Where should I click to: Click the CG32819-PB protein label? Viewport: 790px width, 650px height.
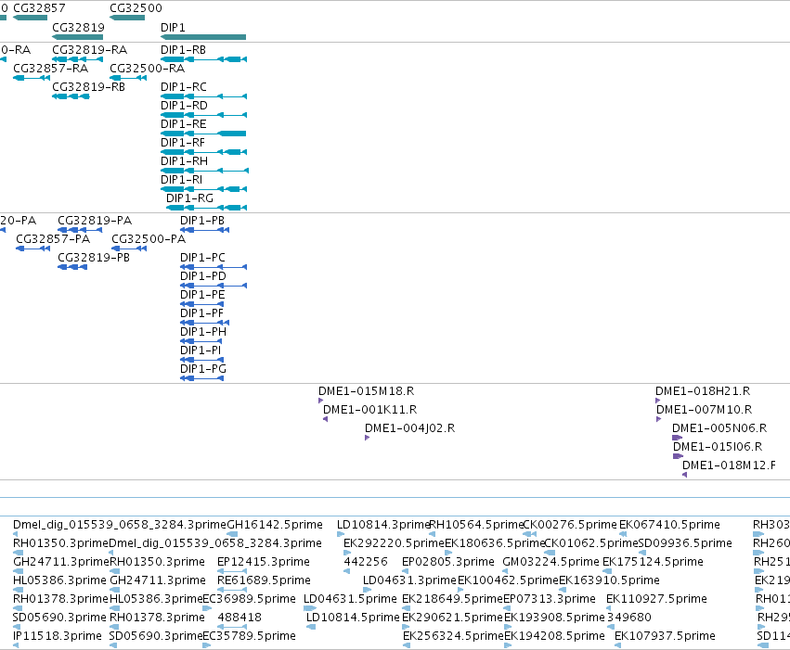(x=94, y=258)
